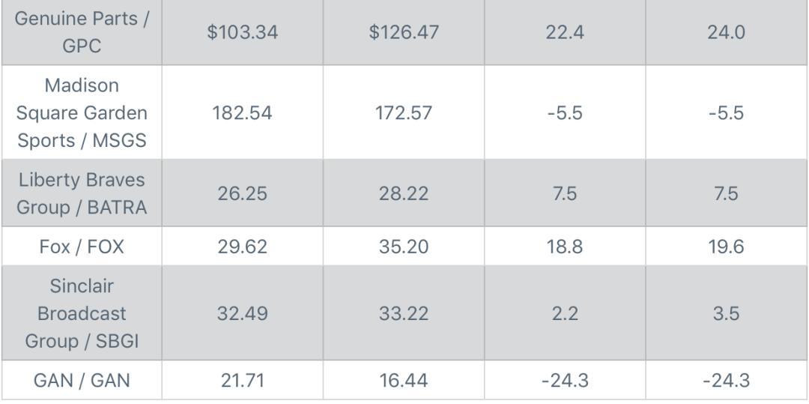Image resolution: width=809 pixels, height=404 pixels.
Task: Select the Madison Square Garden Sports / MSGS cell
Action: 82,112
